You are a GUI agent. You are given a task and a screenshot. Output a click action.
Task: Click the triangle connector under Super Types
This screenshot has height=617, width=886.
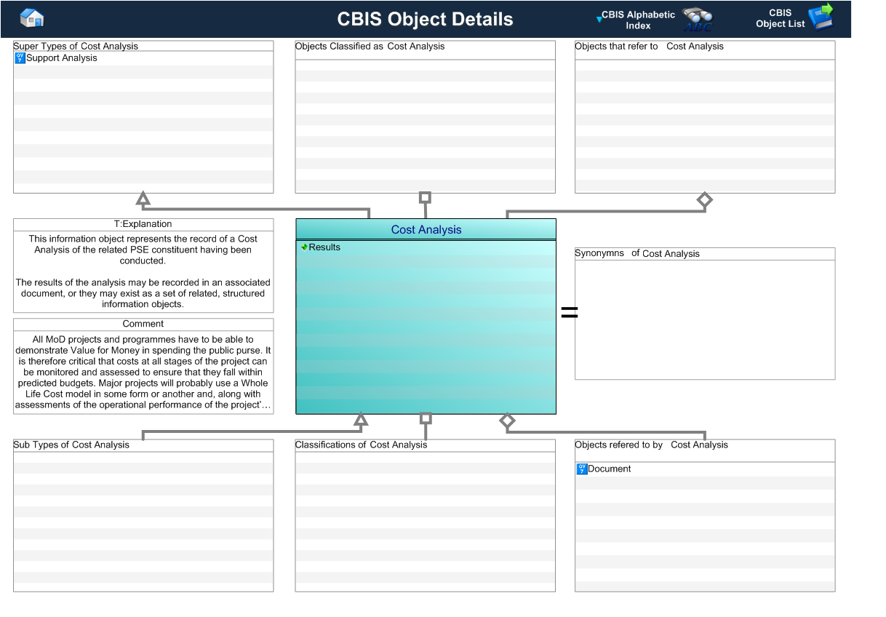tap(143, 199)
